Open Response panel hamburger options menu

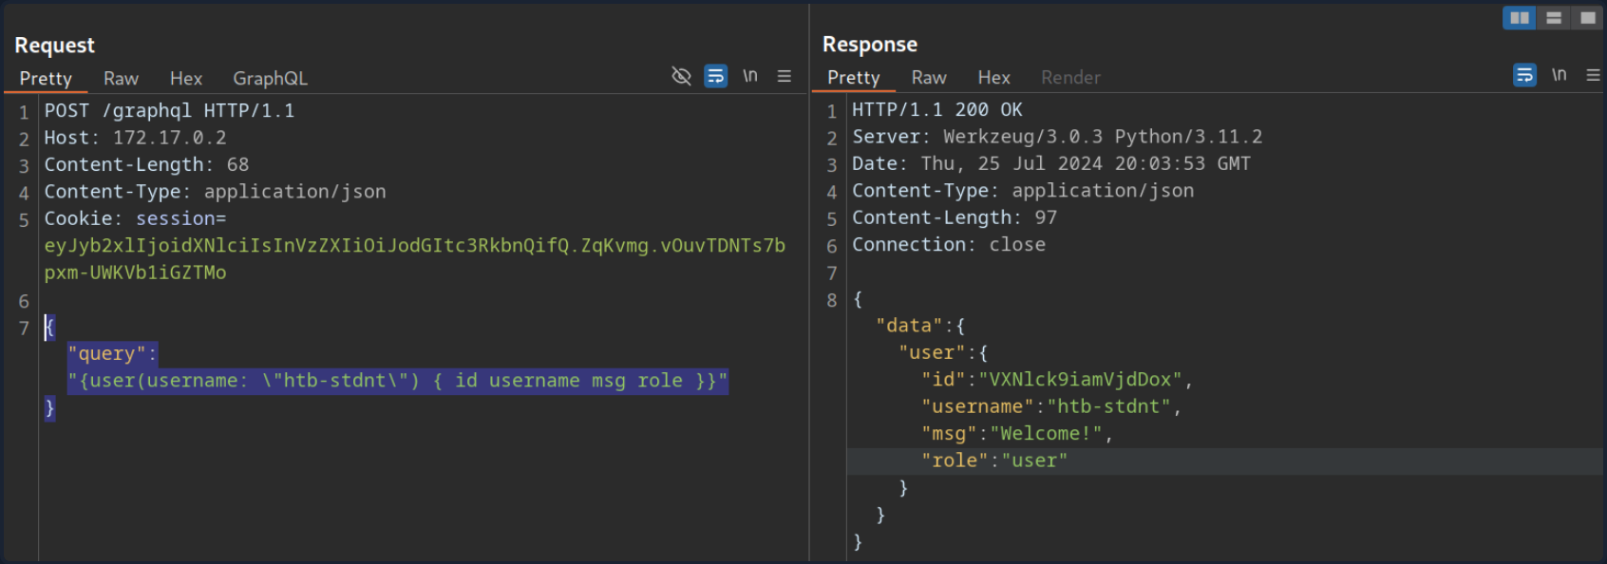(1593, 75)
